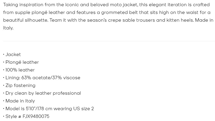Click the "Zip fastening" bullet item
The image size is (215, 121).
tap(20, 85)
